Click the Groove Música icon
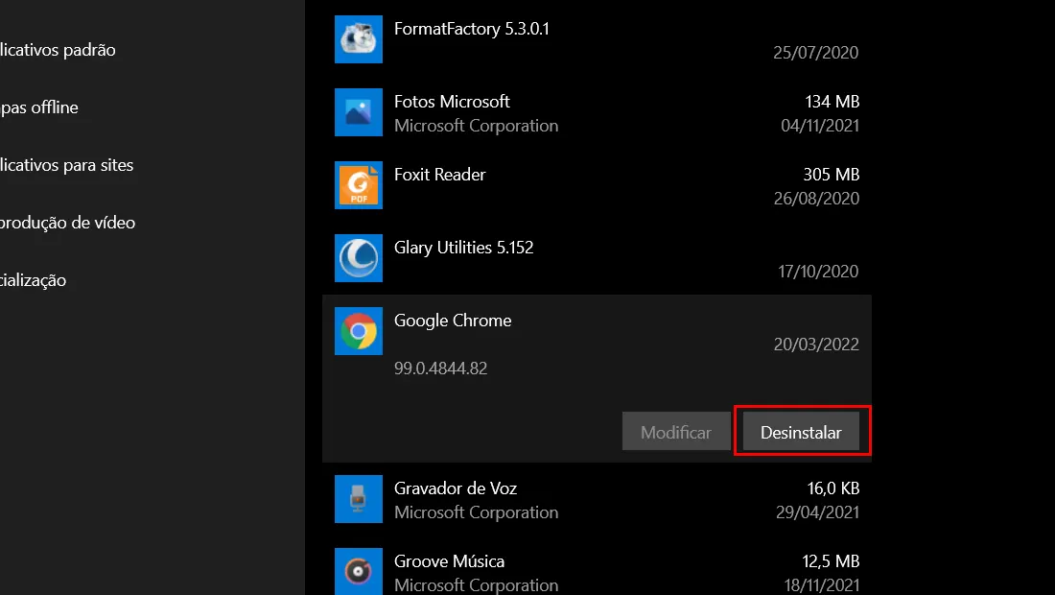This screenshot has width=1055, height=595. point(359,571)
